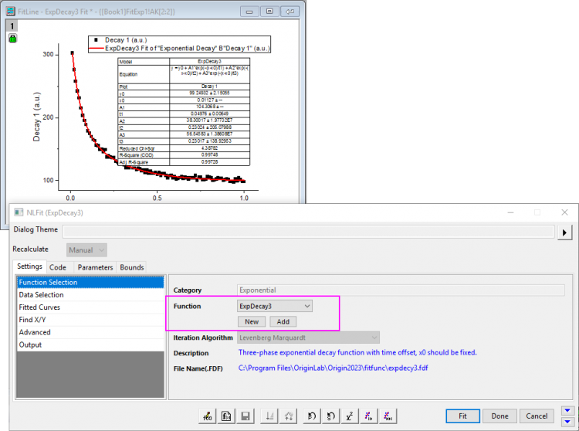This screenshot has width=579, height=431.
Task: Click the Create/Edit fitting function f(x) icon
Action: point(206,416)
